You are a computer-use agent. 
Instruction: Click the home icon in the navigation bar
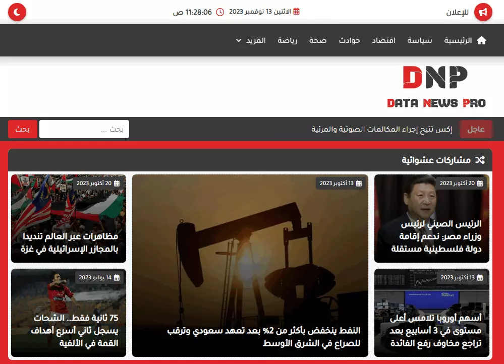coord(483,40)
